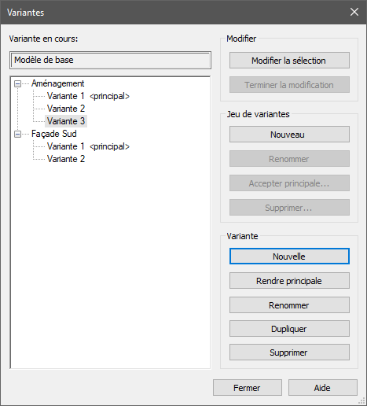
Task: Close the dialog with Fermer
Action: click(248, 388)
